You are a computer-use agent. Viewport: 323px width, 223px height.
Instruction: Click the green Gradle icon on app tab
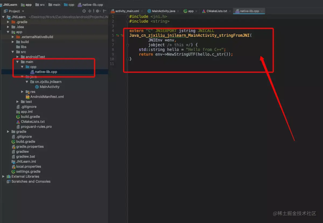pos(185,11)
